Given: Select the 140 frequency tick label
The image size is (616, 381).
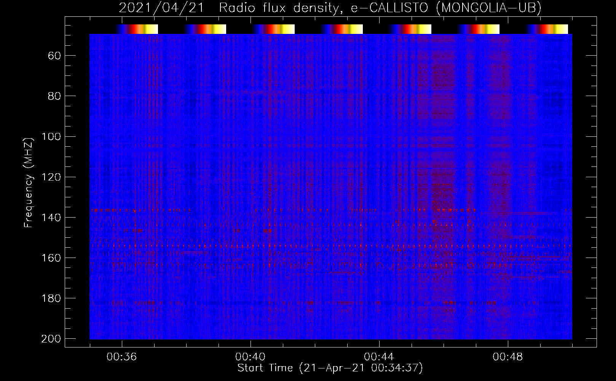Looking at the screenshot, I should (x=51, y=218).
